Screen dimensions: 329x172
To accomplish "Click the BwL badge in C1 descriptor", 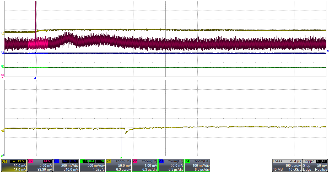I will pos(14,162).
